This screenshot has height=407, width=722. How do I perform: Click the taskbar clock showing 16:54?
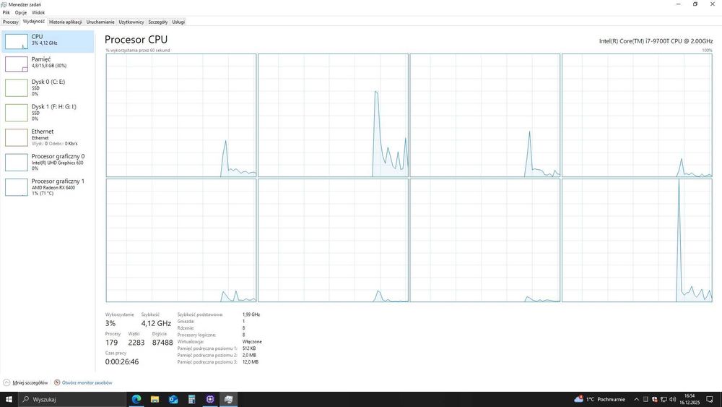tap(690, 399)
